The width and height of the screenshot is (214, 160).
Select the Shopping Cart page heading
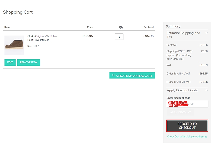click(18, 12)
